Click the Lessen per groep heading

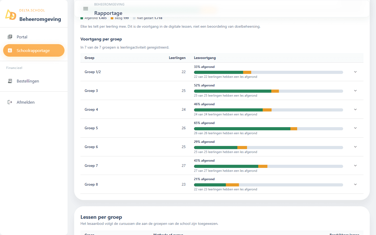101,217
